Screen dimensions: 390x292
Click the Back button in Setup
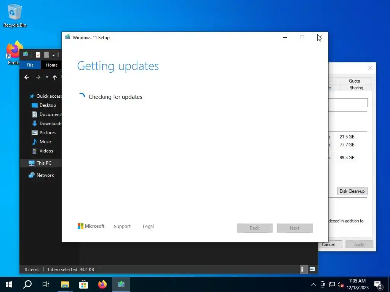coord(255,228)
